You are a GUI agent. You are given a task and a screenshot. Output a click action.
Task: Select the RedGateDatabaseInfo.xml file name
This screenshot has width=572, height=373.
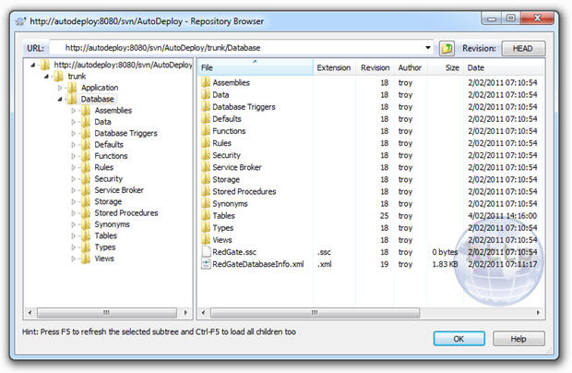pyautogui.click(x=258, y=264)
